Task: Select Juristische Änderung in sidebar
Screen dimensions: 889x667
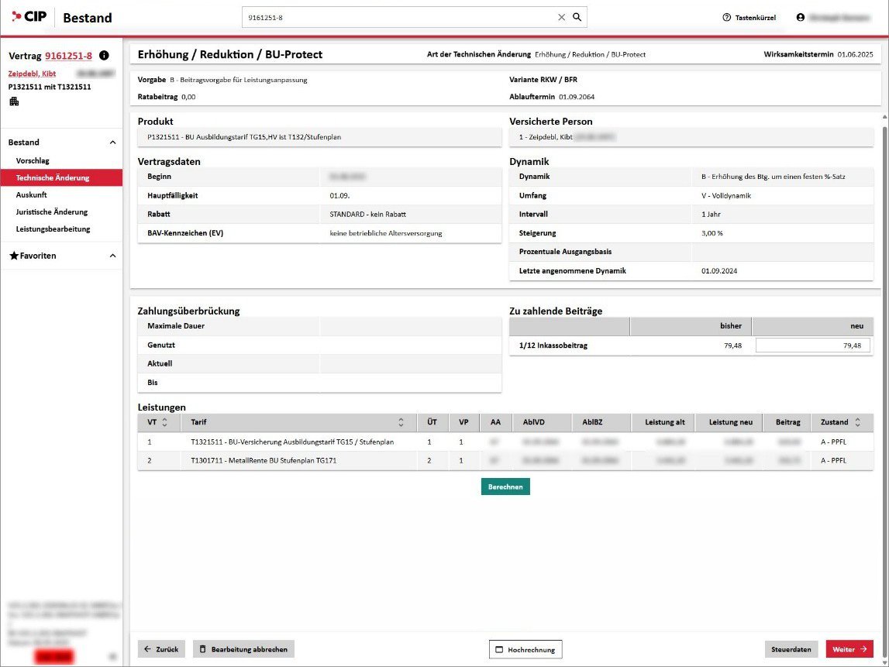Action: coord(52,211)
